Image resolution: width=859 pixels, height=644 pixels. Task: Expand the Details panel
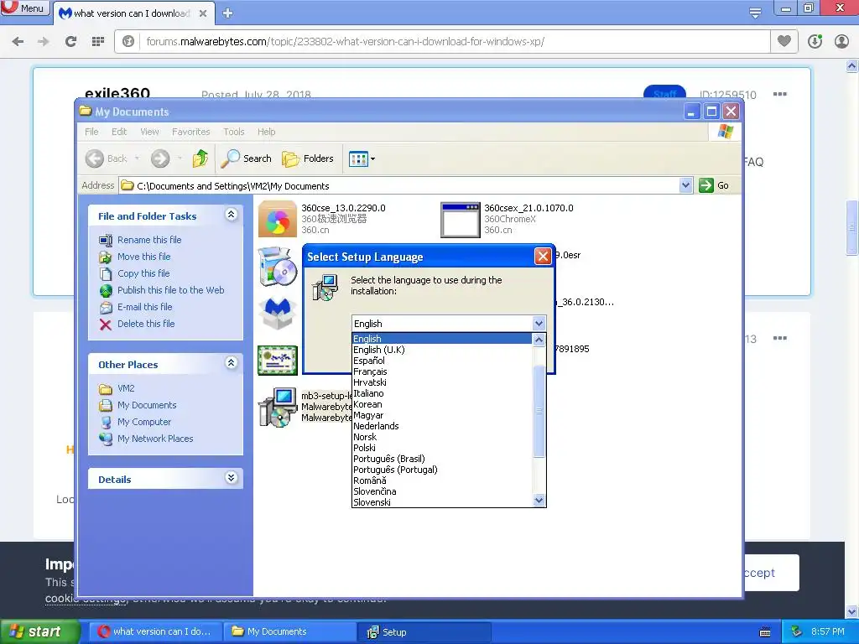232,477
